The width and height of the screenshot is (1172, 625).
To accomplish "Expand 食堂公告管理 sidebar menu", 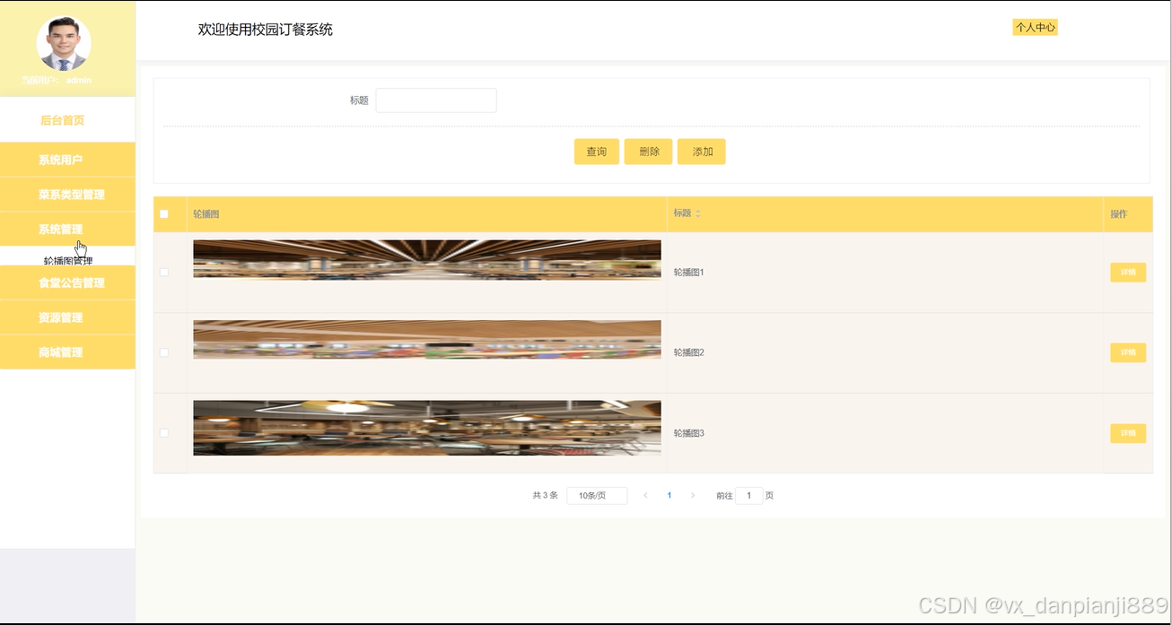I will tap(67, 282).
